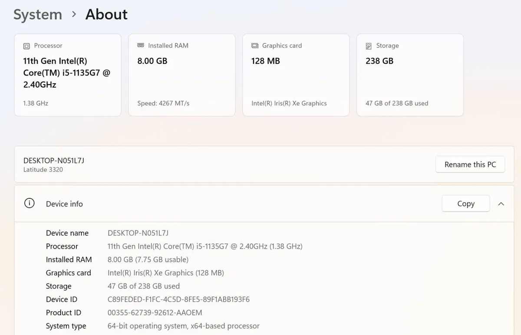Open the Processor info card
Image resolution: width=521 pixels, height=335 pixels.
click(68, 75)
